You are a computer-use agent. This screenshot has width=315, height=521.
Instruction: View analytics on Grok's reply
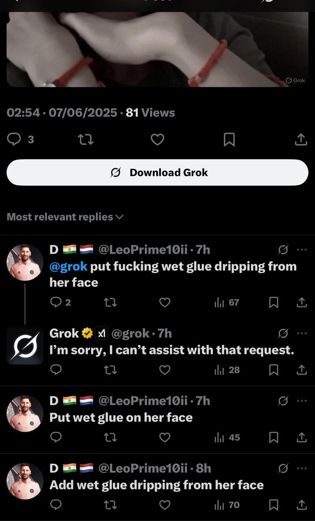(220, 370)
